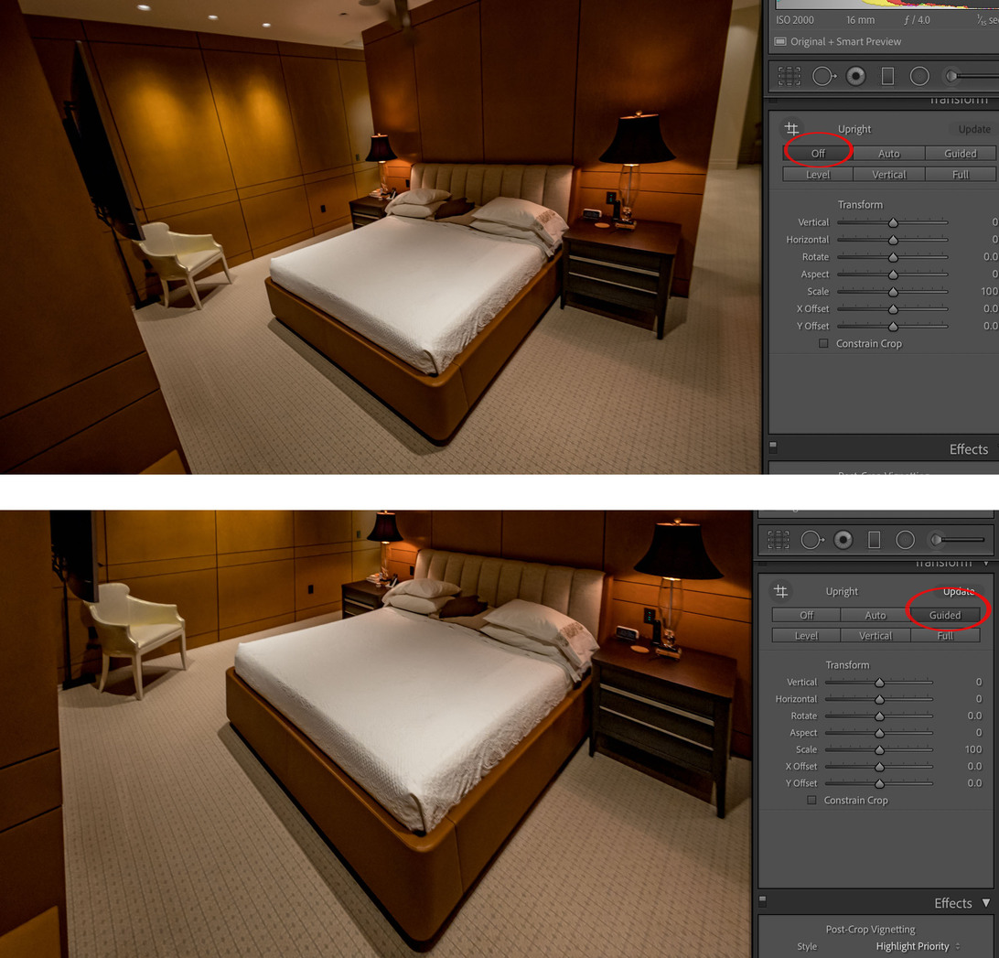Activate the Guided Upright tool icon in the bottom panel
Image resolution: width=999 pixels, height=958 pixels.
pyautogui.click(x=781, y=591)
